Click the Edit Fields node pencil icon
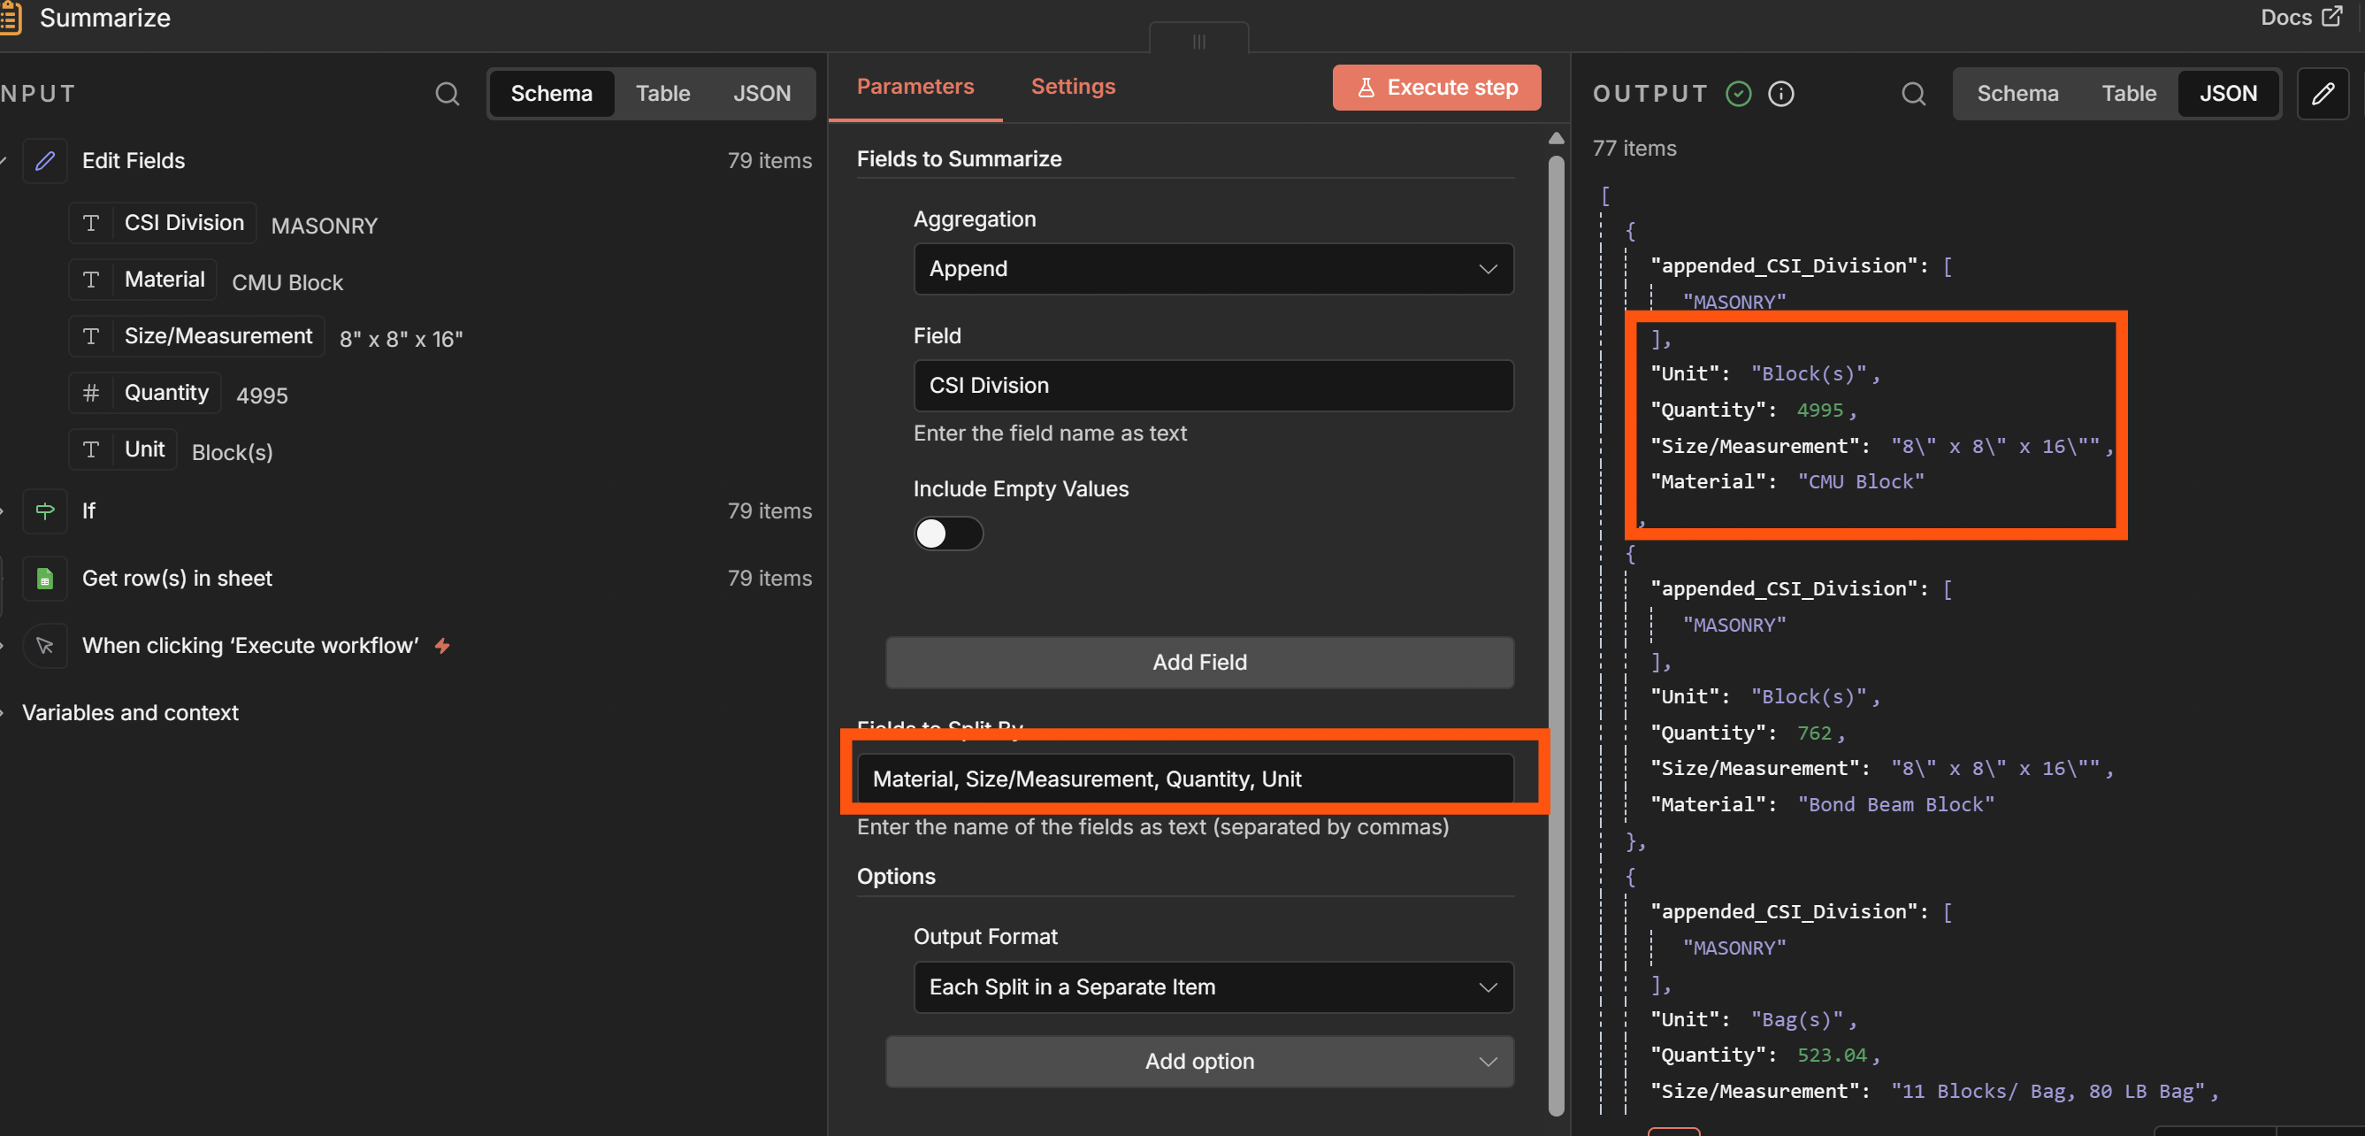This screenshot has width=2365, height=1136. coord(45,161)
